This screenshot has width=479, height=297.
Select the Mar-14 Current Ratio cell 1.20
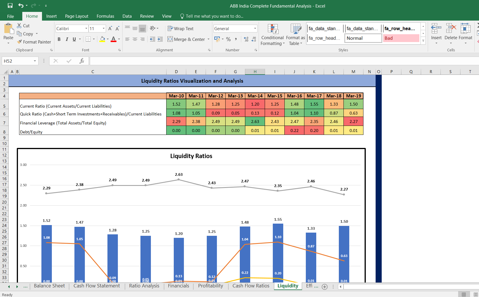coord(255,104)
